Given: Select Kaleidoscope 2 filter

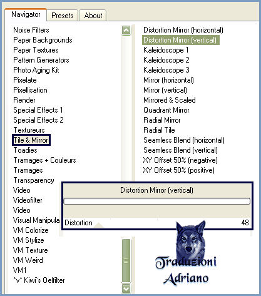Looking at the screenshot, I should pyautogui.click(x=166, y=60).
